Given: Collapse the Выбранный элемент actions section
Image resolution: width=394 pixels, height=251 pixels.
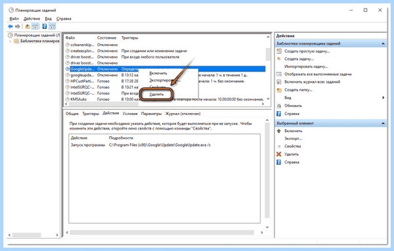Looking at the screenshot, I should 383,124.
